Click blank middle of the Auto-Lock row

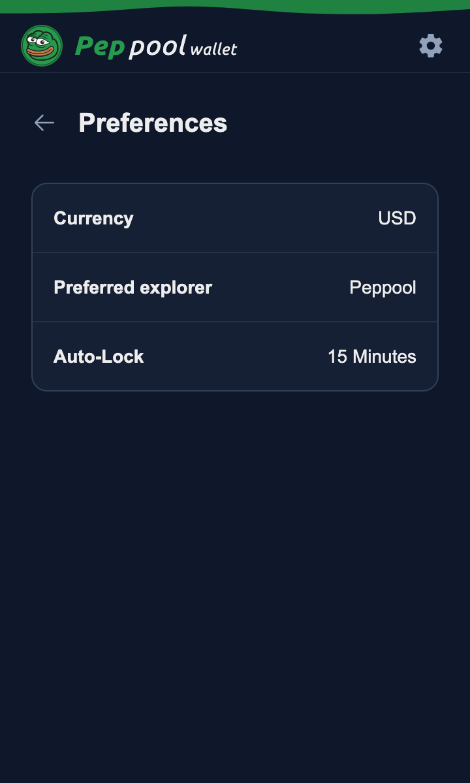[235, 356]
